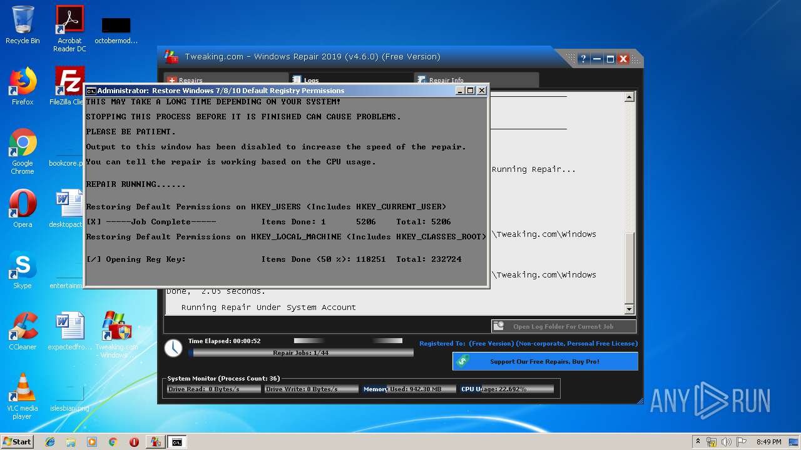801x450 pixels.
Task: Switch to Windows Repair taskbar button
Action: [x=155, y=442]
